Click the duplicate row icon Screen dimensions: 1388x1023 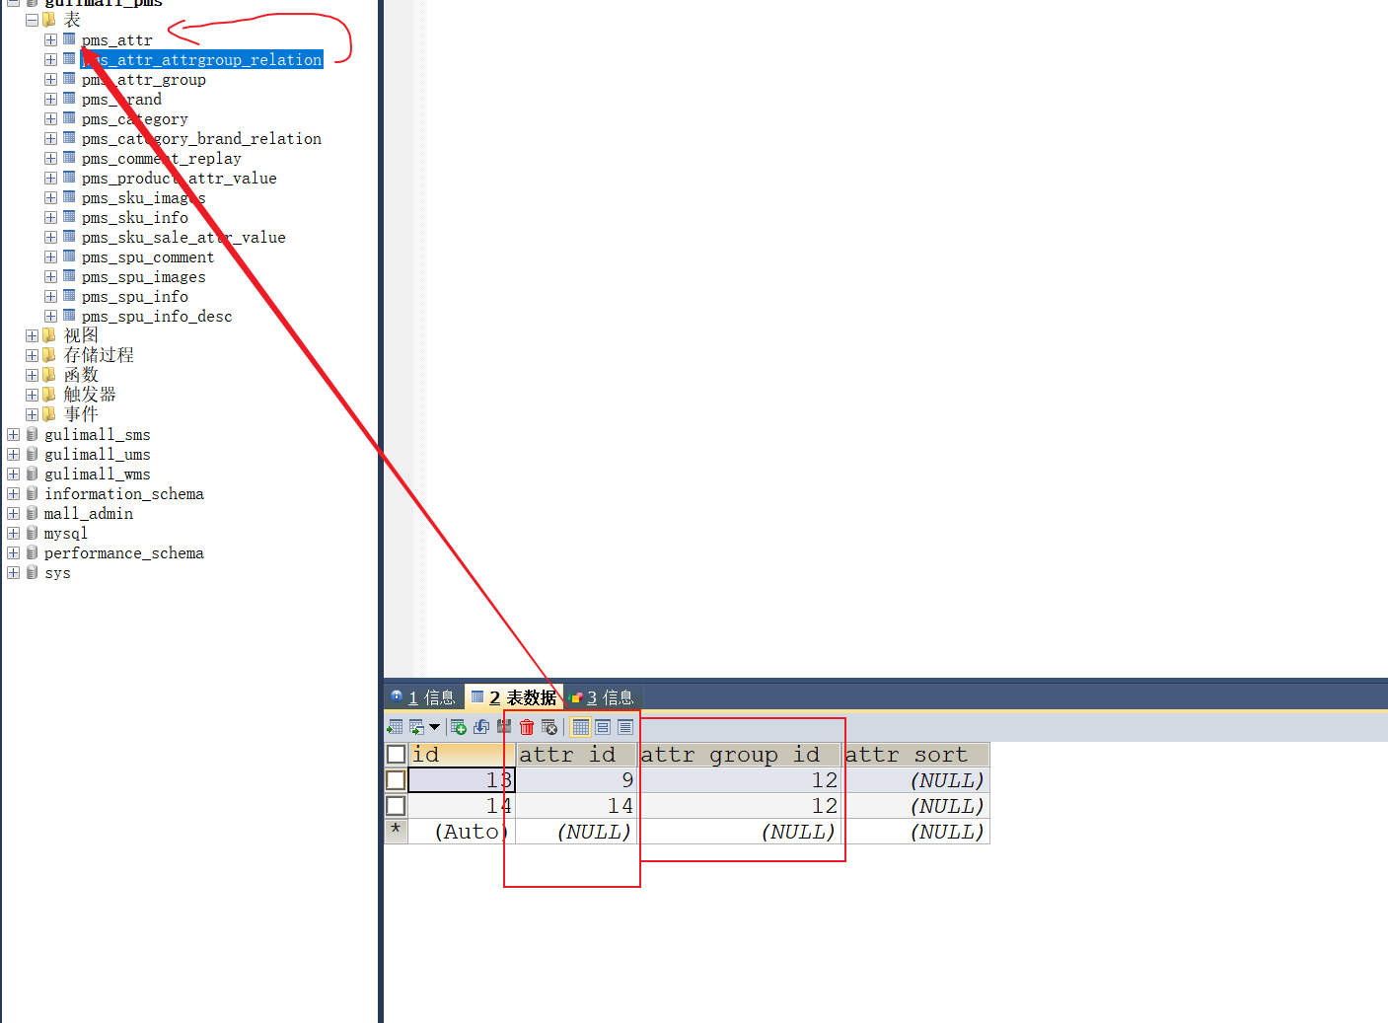point(481,727)
